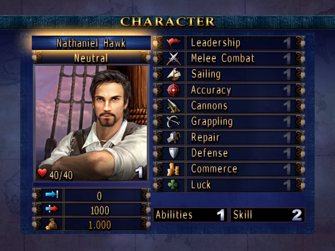Click the saw and hammer Repair icon
Screen dimensions: 335x251
[x=173, y=138]
